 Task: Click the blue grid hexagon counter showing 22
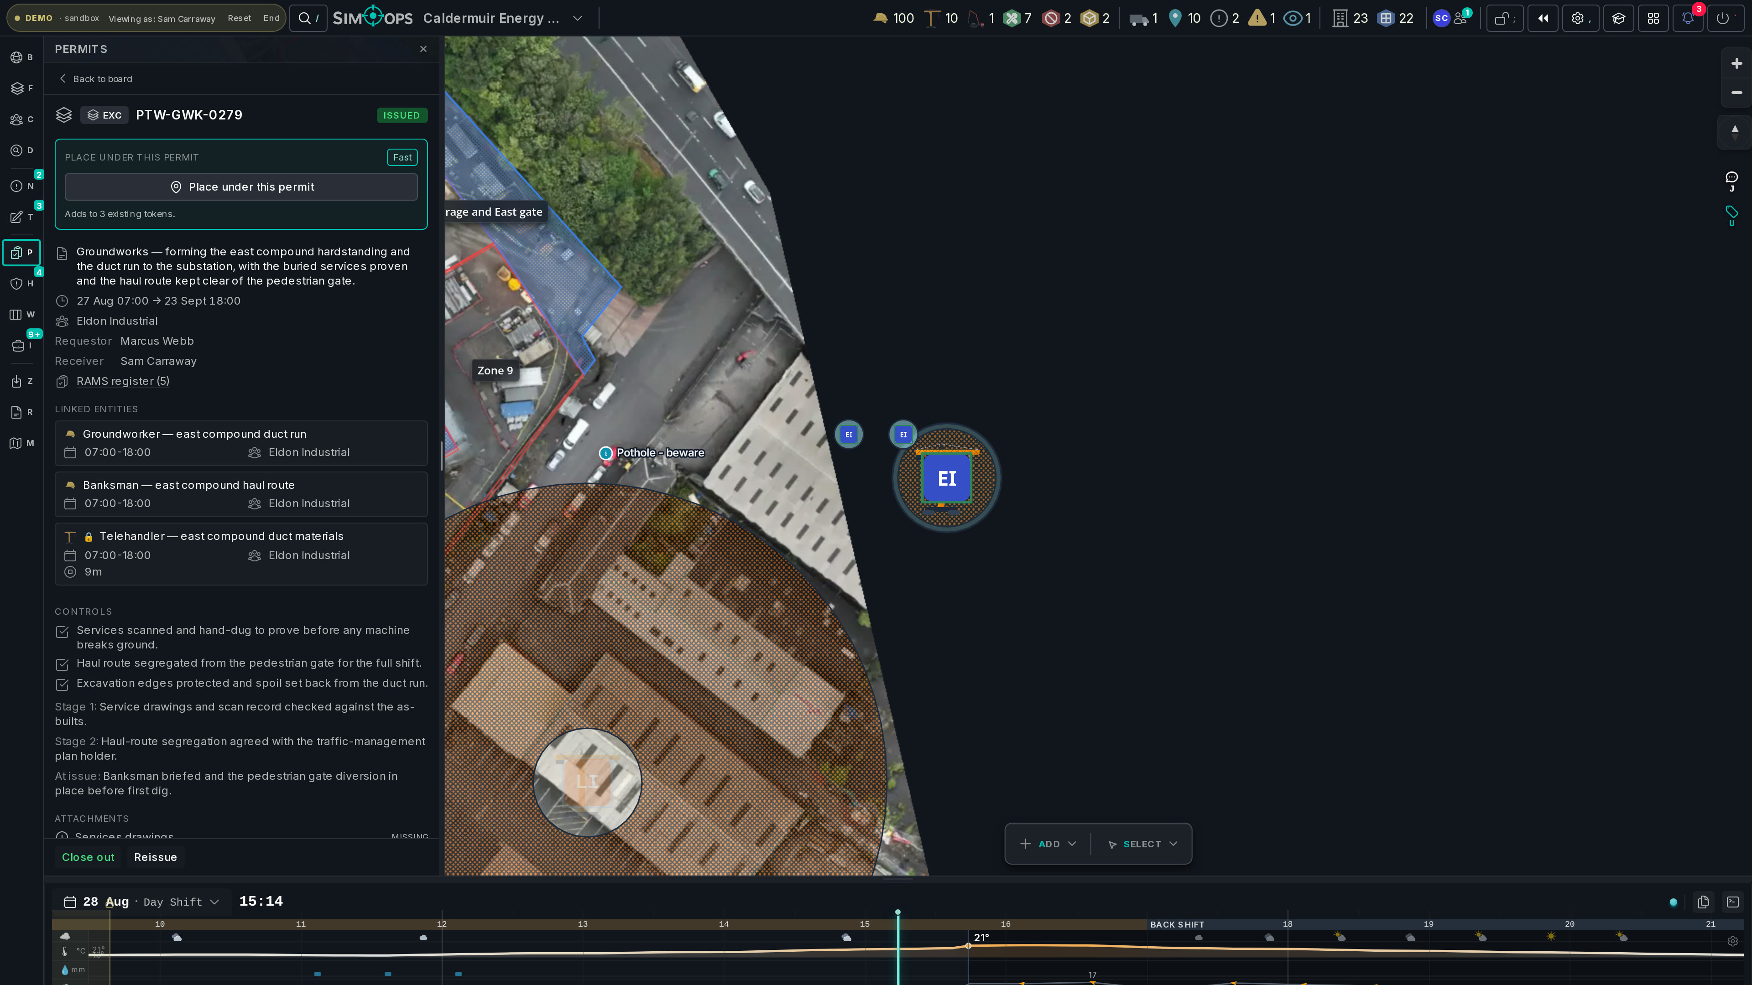point(1396,18)
